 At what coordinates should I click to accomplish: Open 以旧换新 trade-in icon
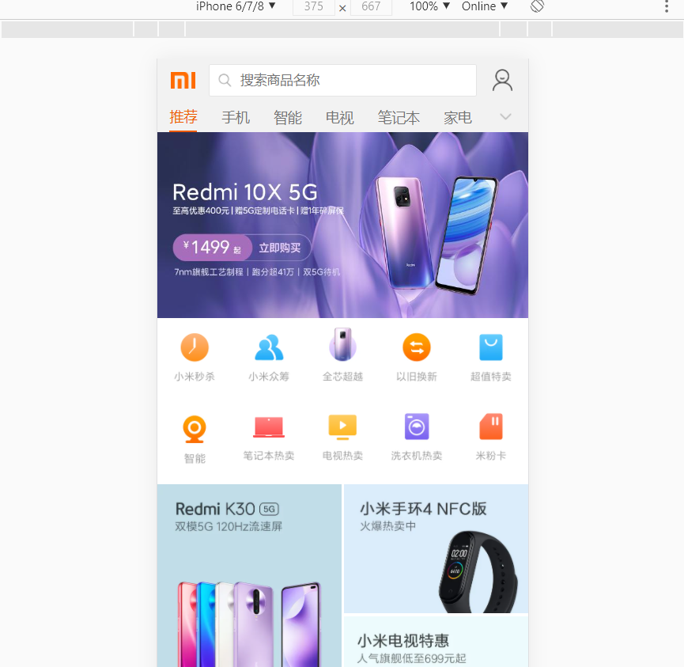pyautogui.click(x=417, y=347)
